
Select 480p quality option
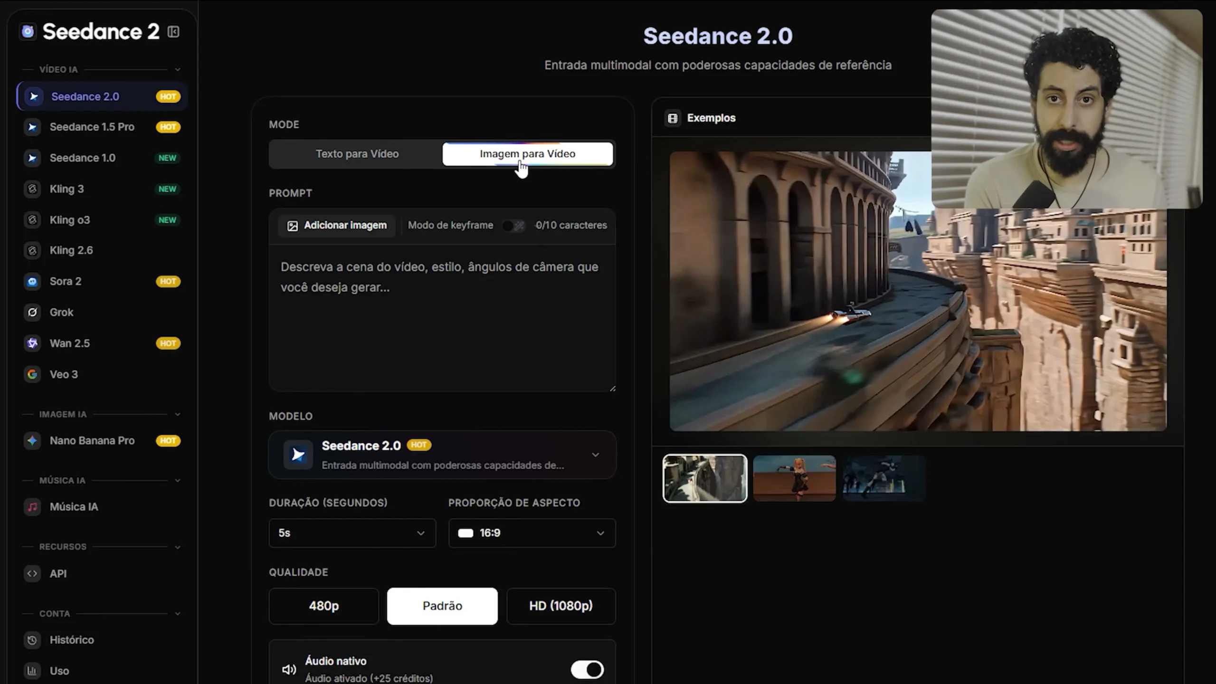coord(323,606)
